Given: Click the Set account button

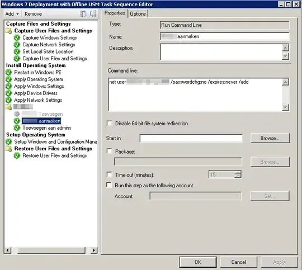Looking at the screenshot, I should (x=270, y=196).
